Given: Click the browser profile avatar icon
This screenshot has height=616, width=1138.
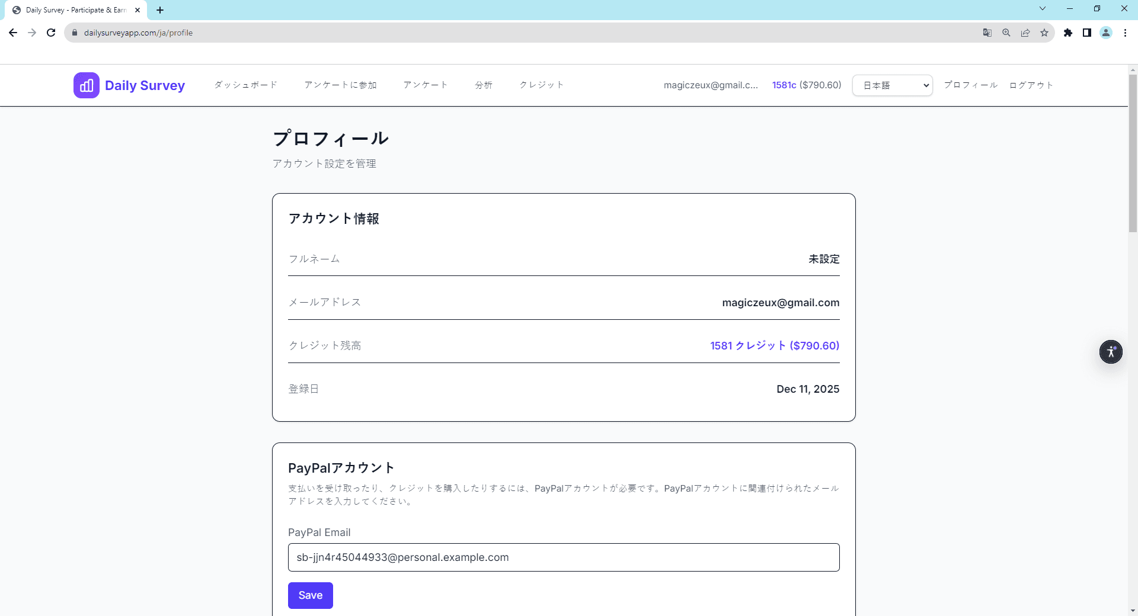Looking at the screenshot, I should pyautogui.click(x=1106, y=33).
